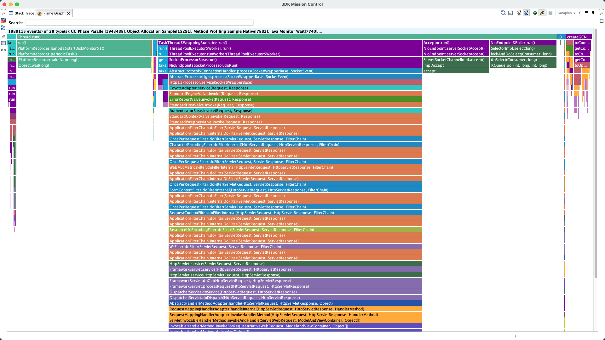This screenshot has height=340, width=605.
Task: Select the Flame Graph tab
Action: tap(54, 13)
